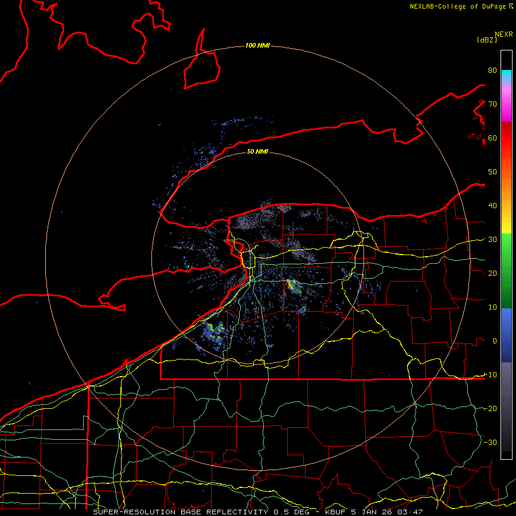Click the "NEXLAB-College of DuPage" credit text

(x=459, y=6)
